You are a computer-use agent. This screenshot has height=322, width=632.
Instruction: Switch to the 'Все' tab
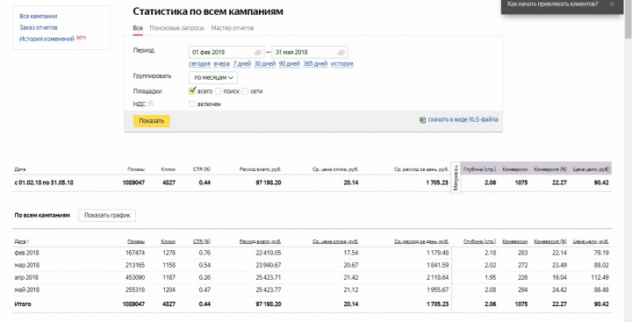pyautogui.click(x=138, y=28)
